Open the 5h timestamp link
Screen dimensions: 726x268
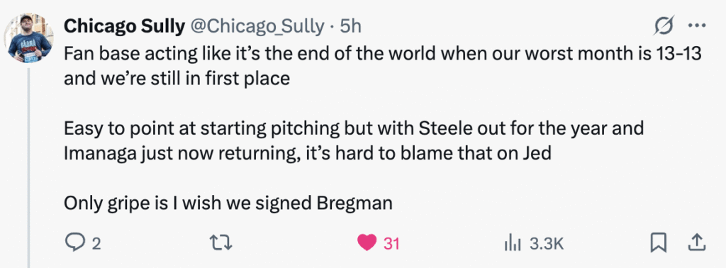point(350,26)
